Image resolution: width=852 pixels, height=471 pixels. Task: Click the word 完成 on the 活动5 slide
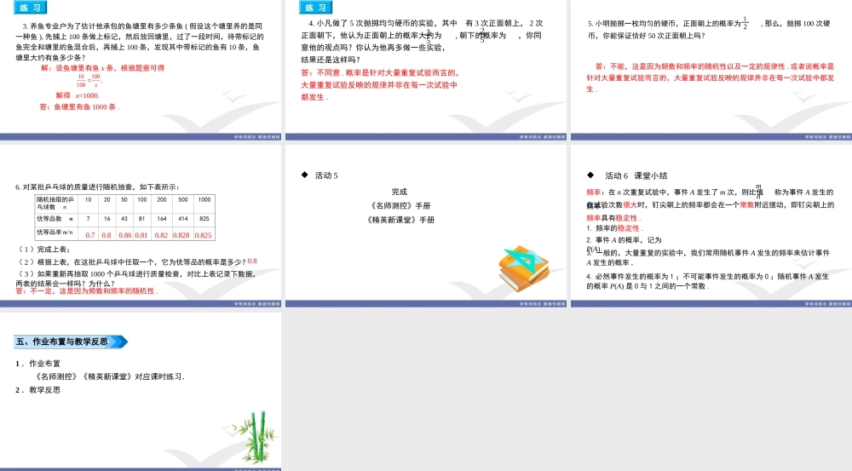[x=400, y=192]
